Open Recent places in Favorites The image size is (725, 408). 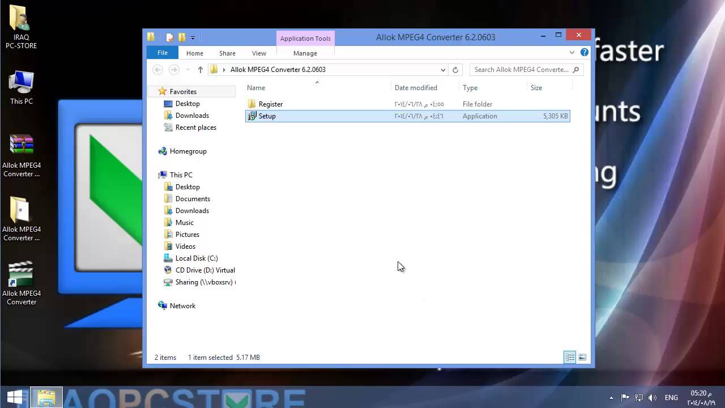coord(195,127)
